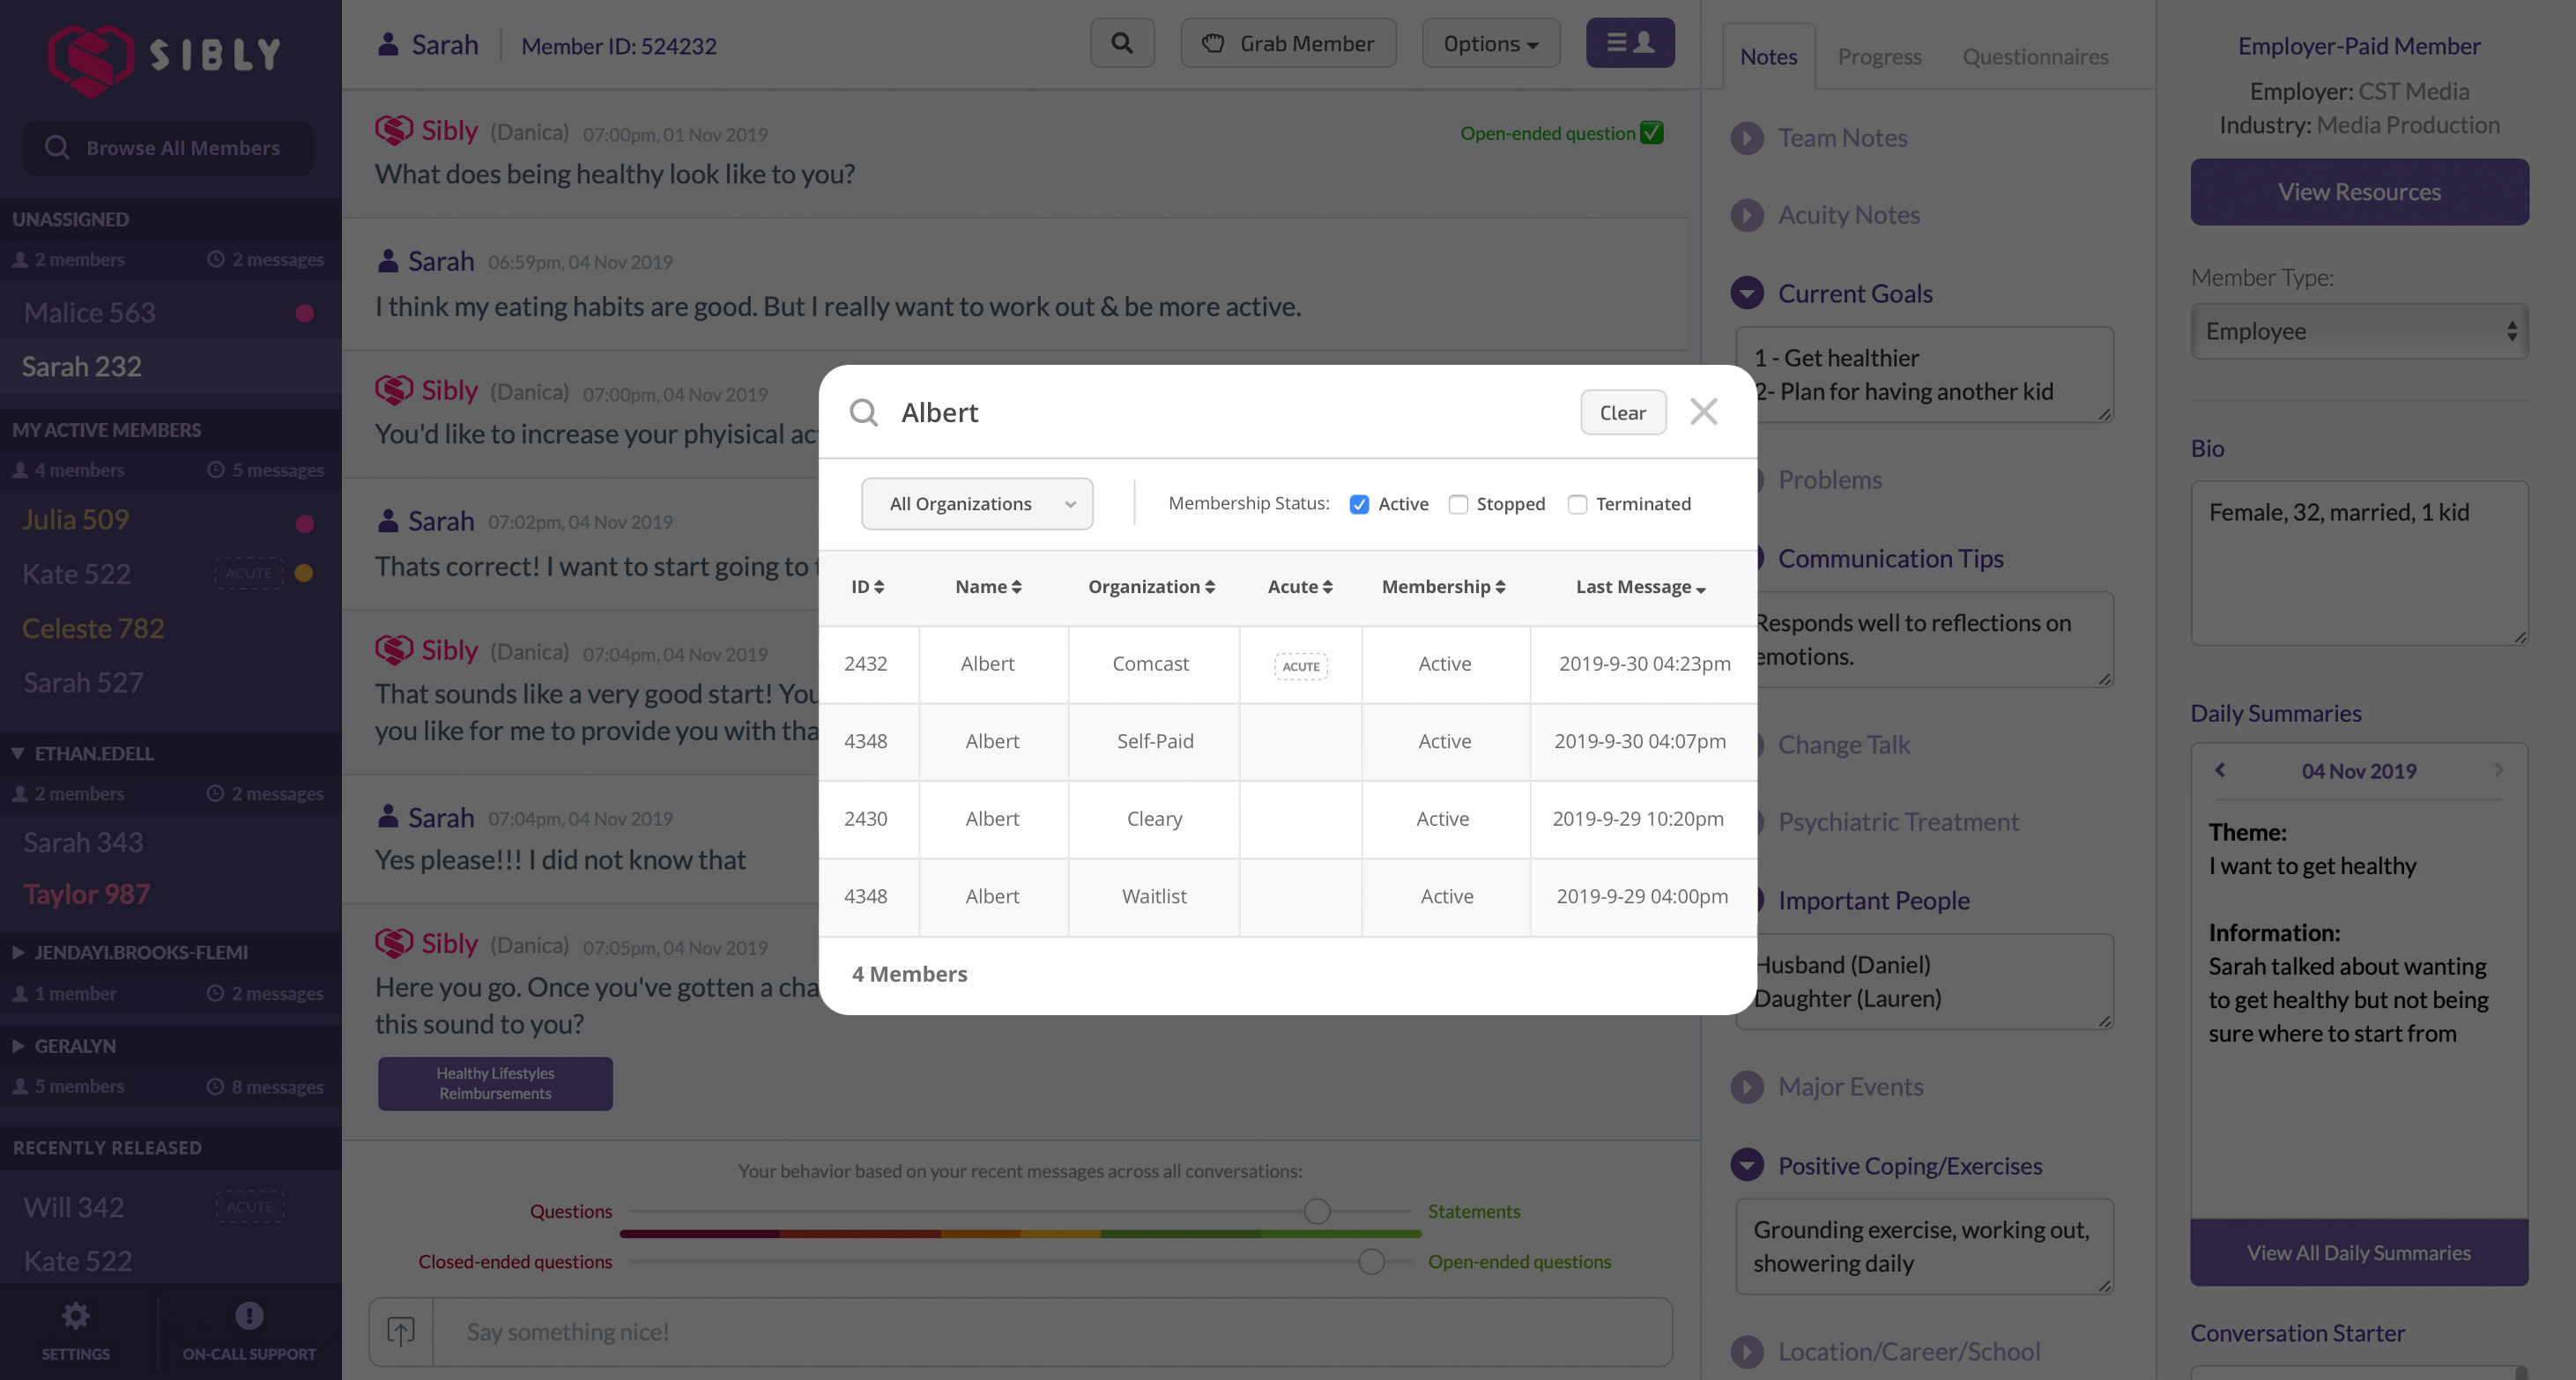2576x1380 pixels.
Task: Open the Options dropdown menu
Action: (1490, 44)
